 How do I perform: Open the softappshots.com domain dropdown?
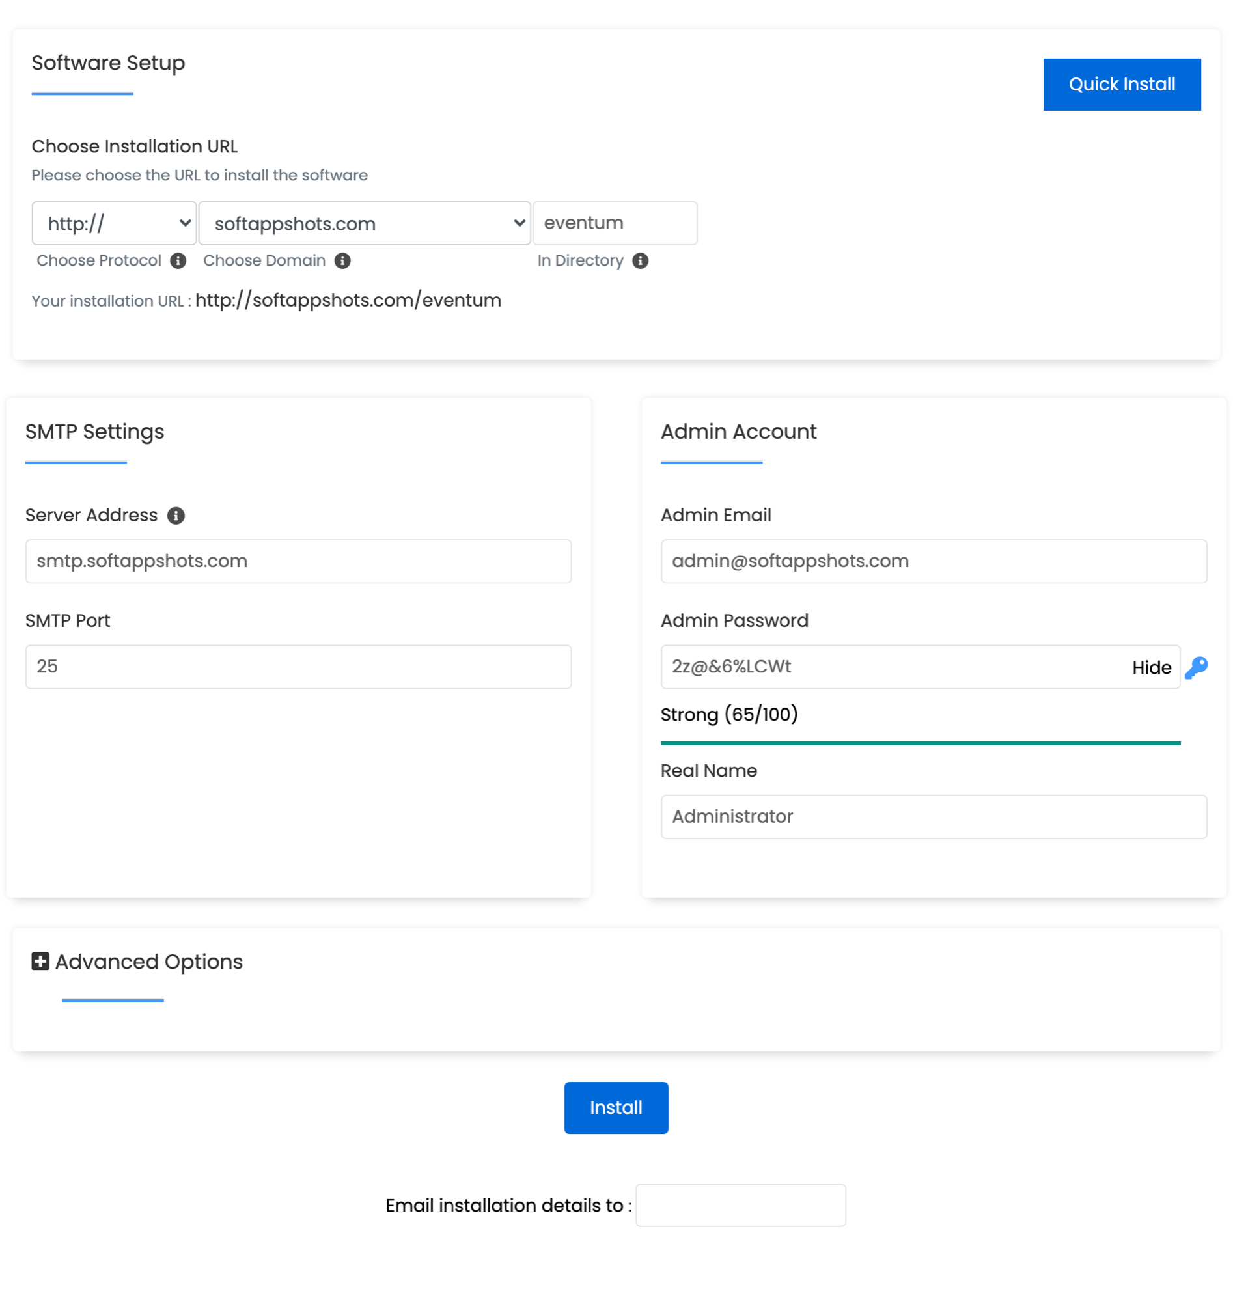[364, 223]
